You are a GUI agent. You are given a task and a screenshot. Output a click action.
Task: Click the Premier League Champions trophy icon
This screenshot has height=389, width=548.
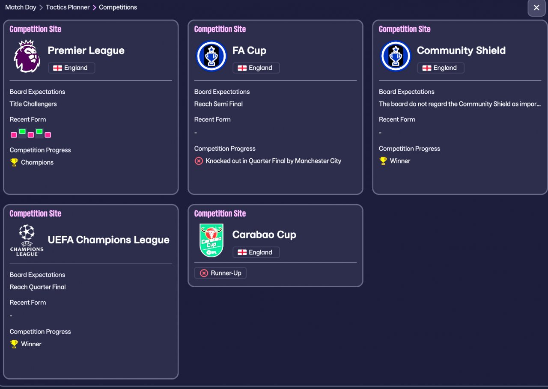click(x=14, y=163)
